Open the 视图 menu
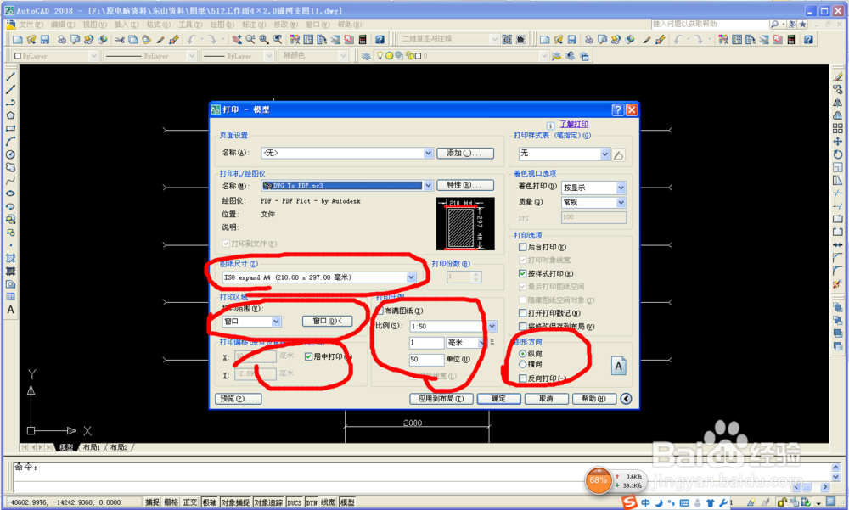 pos(94,25)
